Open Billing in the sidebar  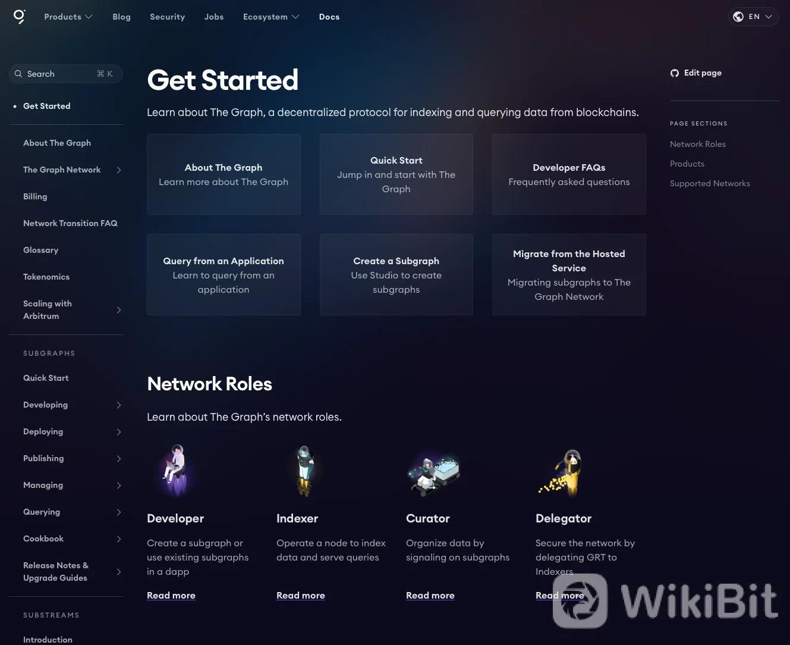click(x=35, y=196)
